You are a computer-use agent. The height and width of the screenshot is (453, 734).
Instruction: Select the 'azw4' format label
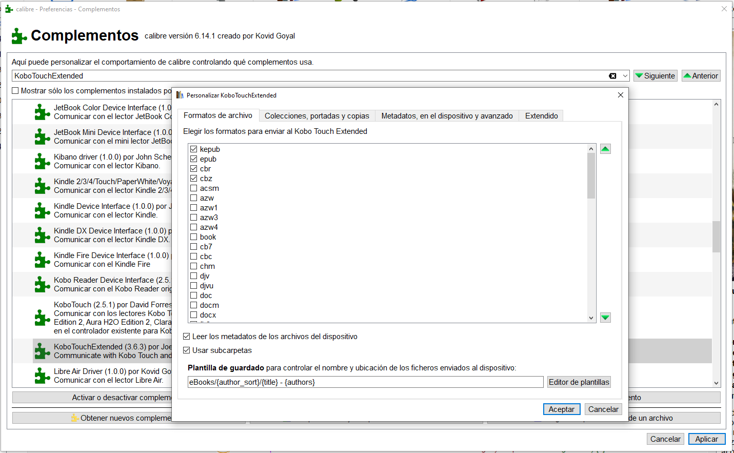click(x=209, y=227)
